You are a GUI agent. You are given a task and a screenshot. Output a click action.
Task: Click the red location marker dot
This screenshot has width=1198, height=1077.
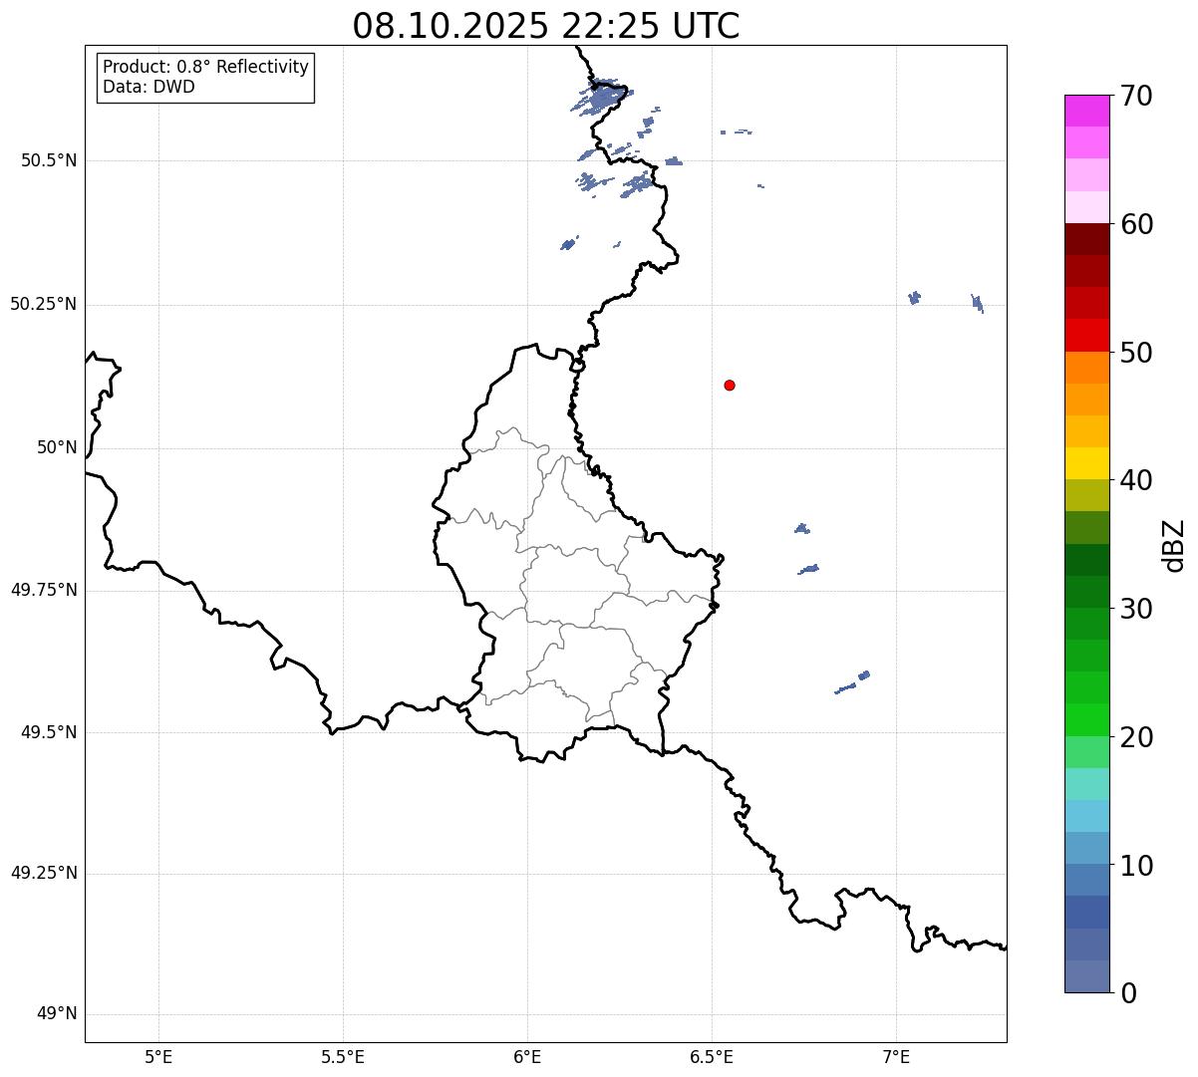point(730,385)
